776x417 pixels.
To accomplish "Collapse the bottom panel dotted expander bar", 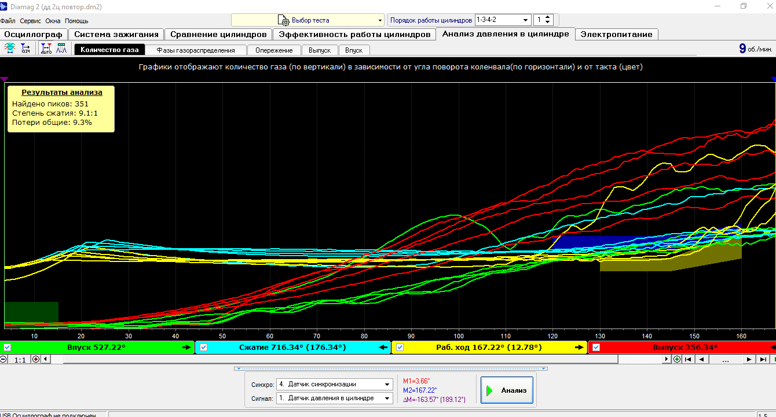I will pos(390,368).
